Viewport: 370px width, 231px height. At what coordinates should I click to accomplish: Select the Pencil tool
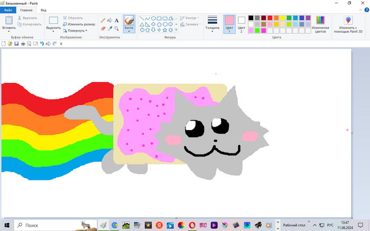pyautogui.click(x=103, y=21)
